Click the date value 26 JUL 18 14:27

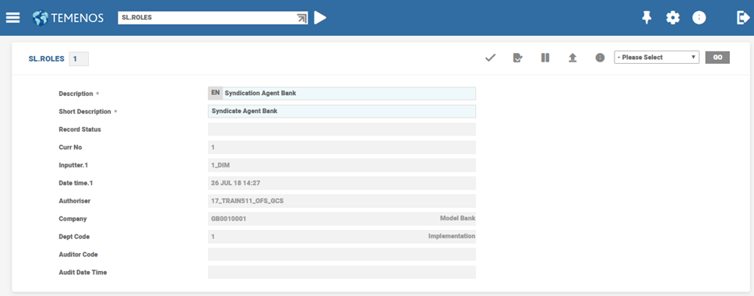236,183
